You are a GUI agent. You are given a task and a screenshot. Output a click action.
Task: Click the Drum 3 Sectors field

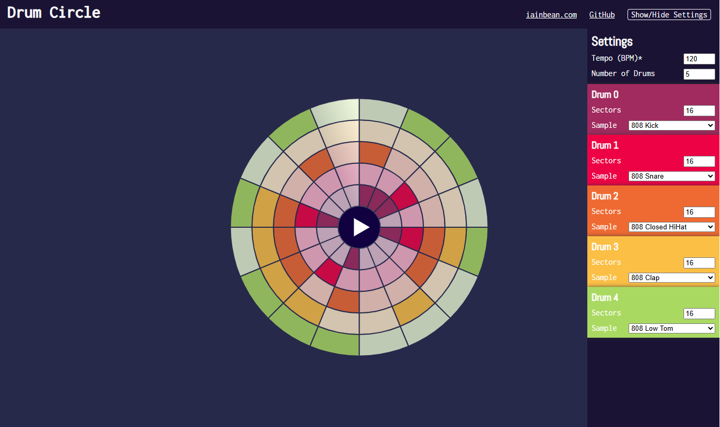(698, 263)
